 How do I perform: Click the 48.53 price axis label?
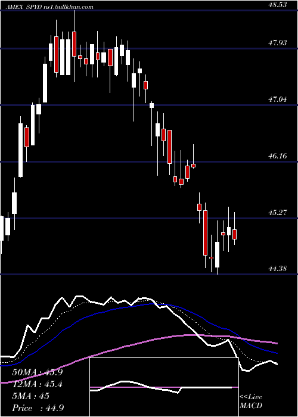278,5
